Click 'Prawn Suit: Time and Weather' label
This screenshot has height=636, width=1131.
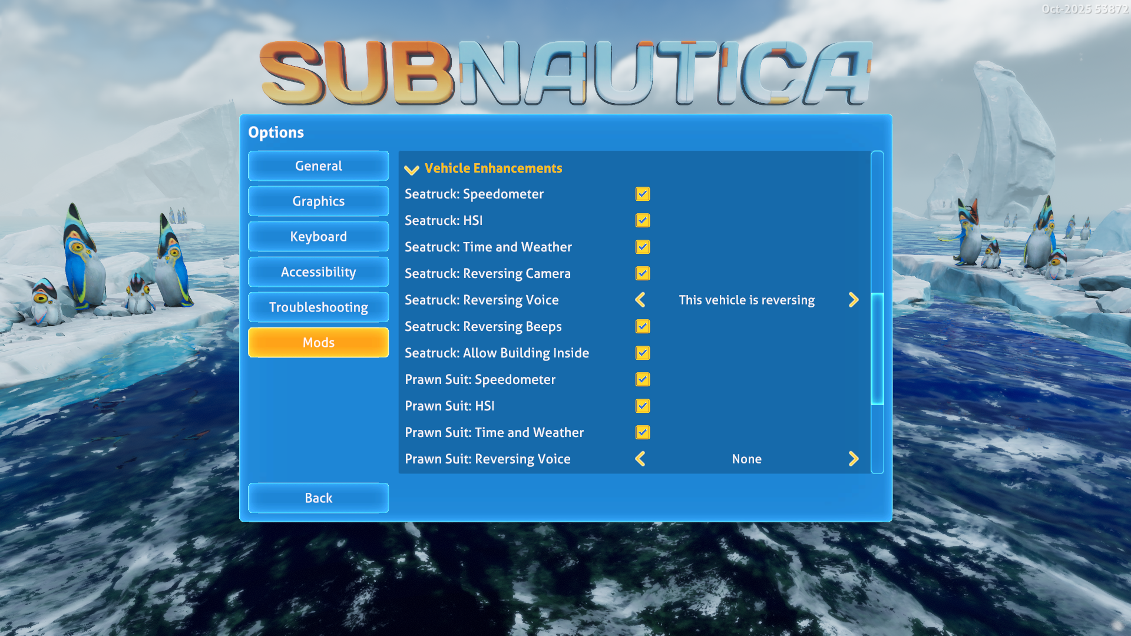click(x=494, y=432)
